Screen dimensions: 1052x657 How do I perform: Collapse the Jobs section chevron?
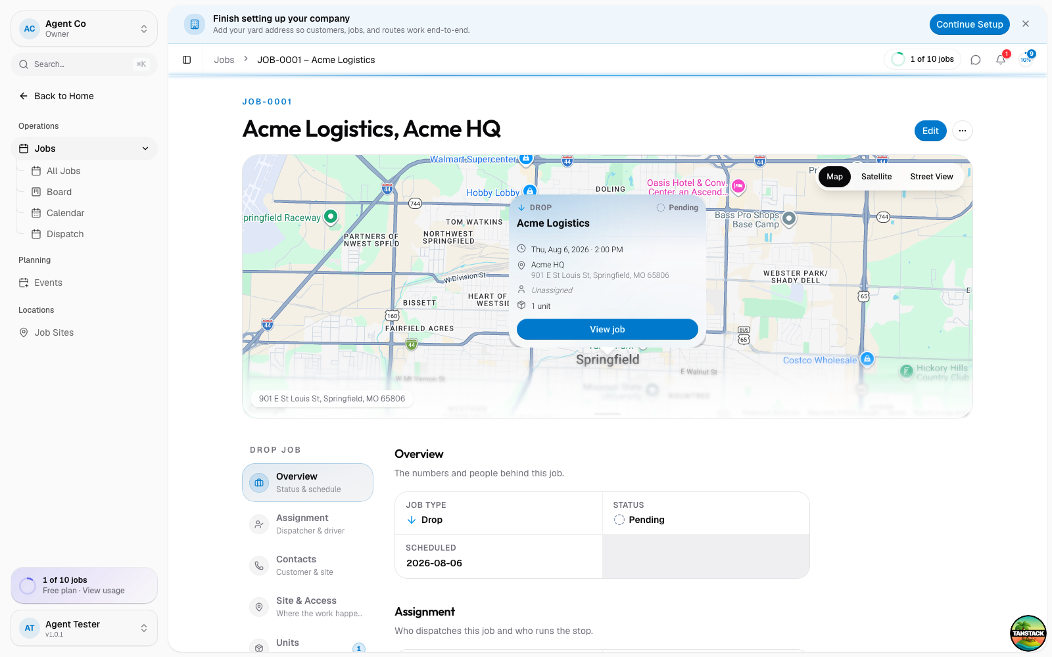tap(145, 148)
